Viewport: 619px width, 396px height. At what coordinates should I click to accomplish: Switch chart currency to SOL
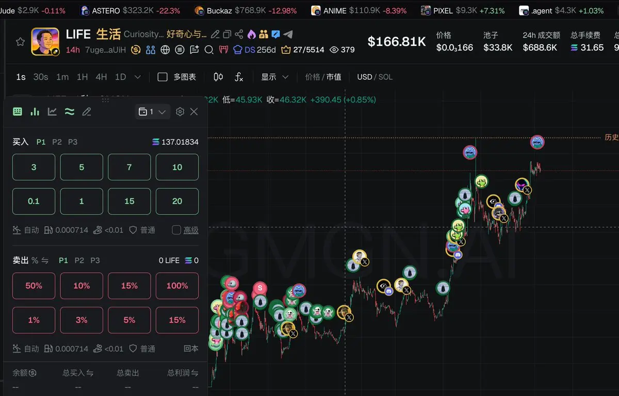[385, 77]
